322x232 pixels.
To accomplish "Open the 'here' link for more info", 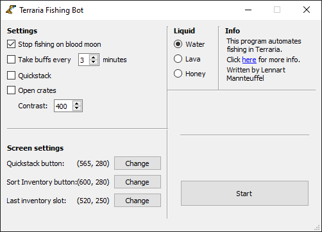I will click(x=249, y=60).
